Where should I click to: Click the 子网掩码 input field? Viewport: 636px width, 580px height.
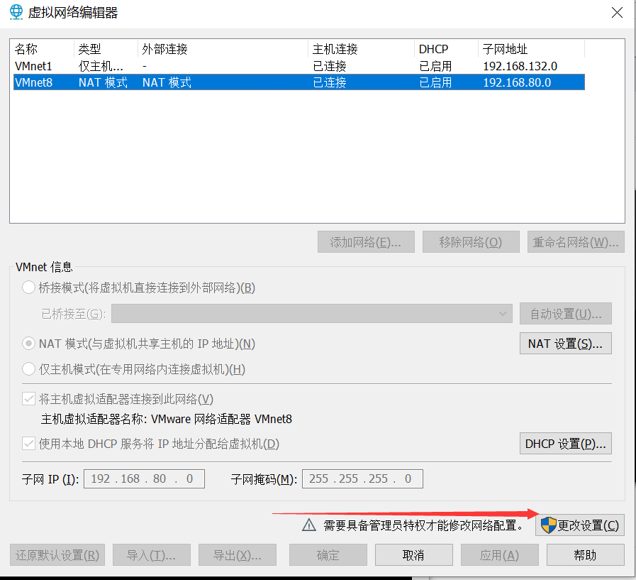362,478
